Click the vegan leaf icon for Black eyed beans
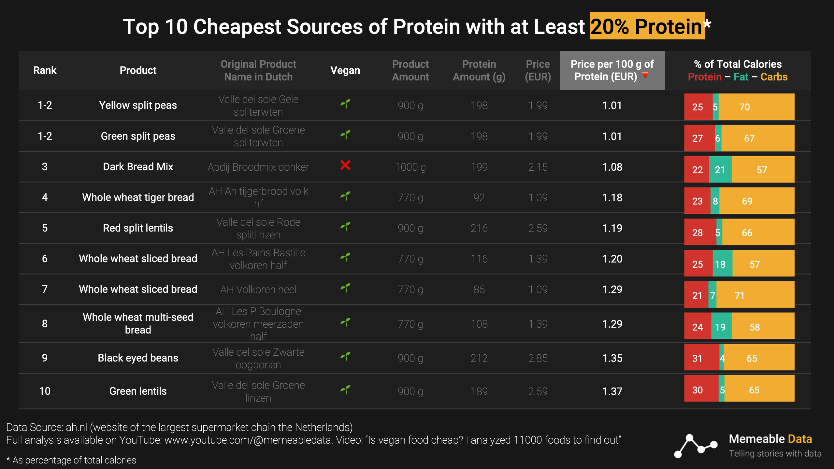Screen dimensions: 834x469 pos(345,357)
